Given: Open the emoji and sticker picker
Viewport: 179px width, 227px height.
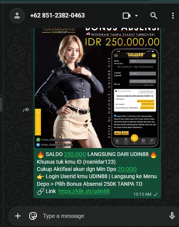Looking at the screenshot, I should [x=33, y=216].
